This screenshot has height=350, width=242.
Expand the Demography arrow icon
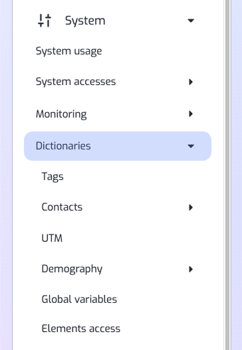(x=191, y=269)
